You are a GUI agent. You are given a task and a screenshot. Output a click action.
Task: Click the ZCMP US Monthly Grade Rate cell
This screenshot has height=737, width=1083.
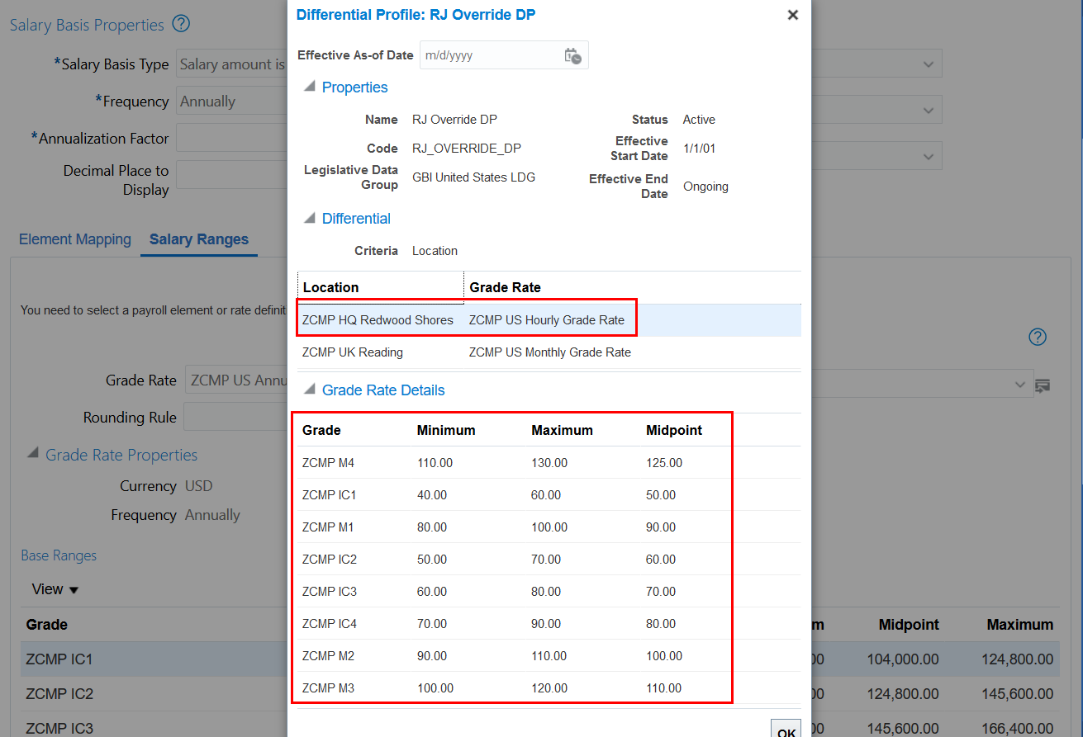pos(550,352)
